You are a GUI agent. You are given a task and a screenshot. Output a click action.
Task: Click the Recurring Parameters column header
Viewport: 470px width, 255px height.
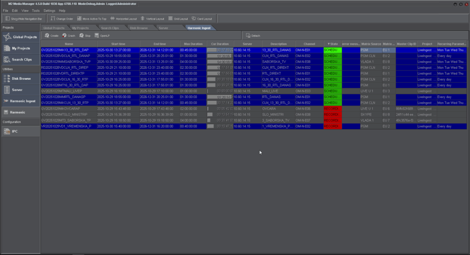453,44
